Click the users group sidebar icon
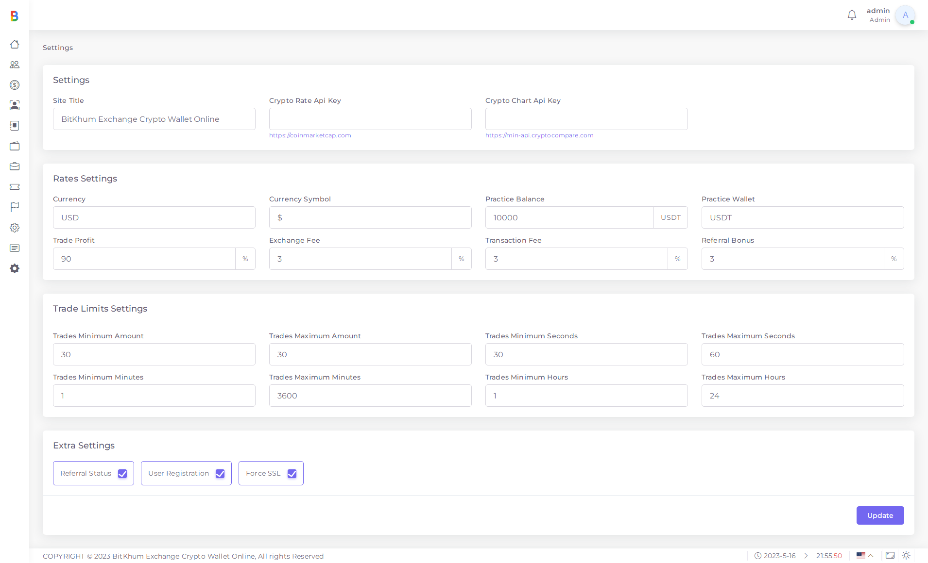Screen dimensions: 928x563 coord(15,65)
